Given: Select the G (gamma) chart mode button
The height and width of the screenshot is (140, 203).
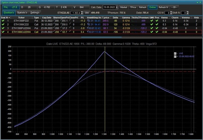Looking at the screenshot, I should point(46,7).
